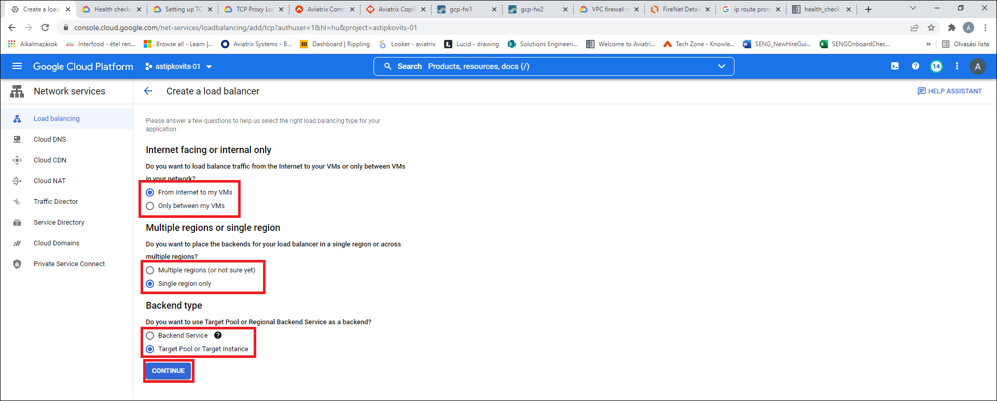The width and height of the screenshot is (997, 401).
Task: Open the HELP ASSISTANT panel
Action: click(x=949, y=91)
